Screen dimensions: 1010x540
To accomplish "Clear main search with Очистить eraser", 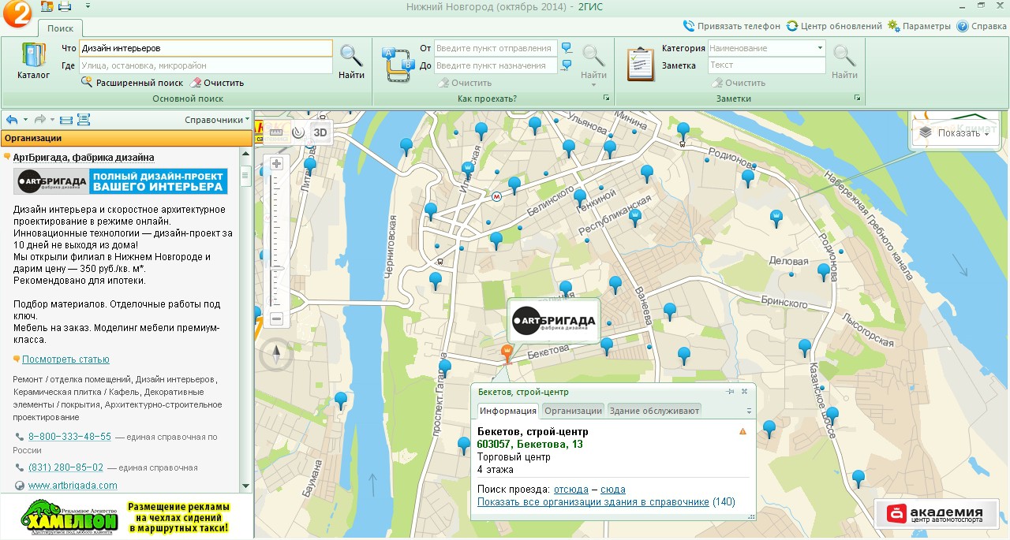I will pos(217,83).
